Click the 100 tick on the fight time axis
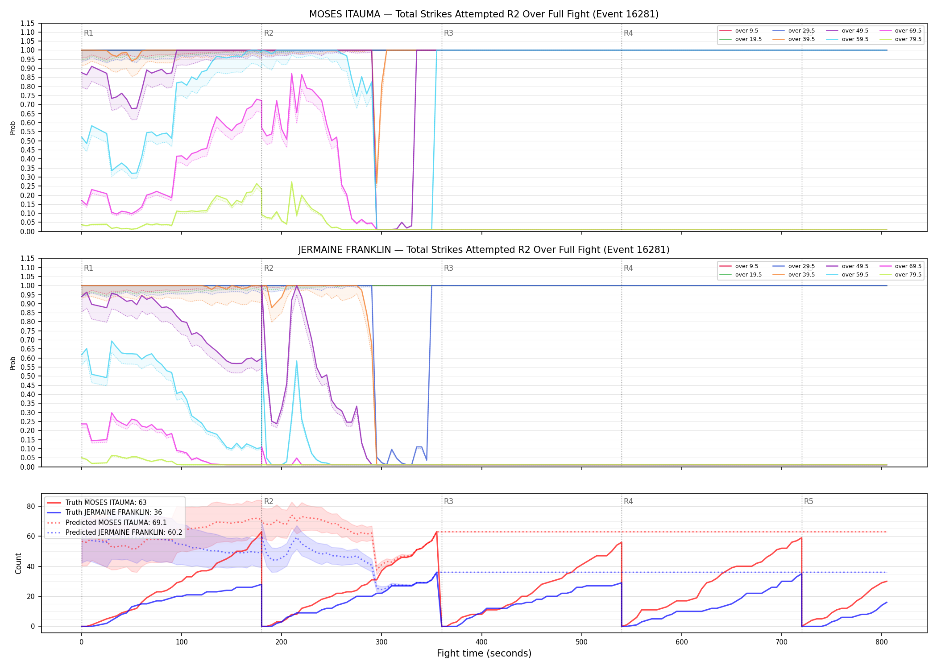The height and width of the screenshot is (669, 937). (x=182, y=642)
